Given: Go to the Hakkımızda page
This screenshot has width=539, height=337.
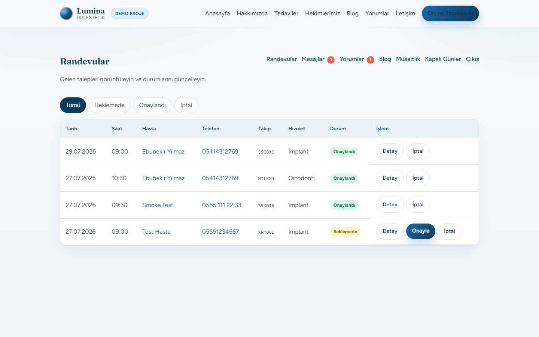Looking at the screenshot, I should 252,13.
